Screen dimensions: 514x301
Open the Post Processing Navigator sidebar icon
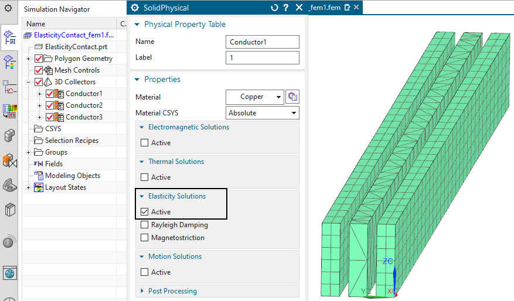[9, 61]
